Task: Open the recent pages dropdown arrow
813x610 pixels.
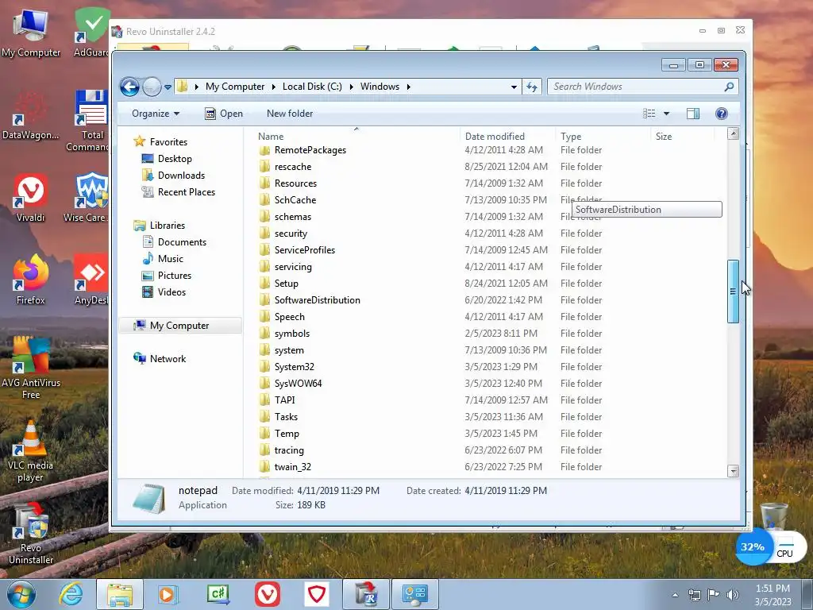Action: pos(168,87)
